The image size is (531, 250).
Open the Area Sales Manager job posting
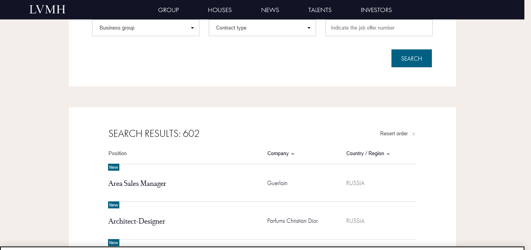tap(137, 184)
